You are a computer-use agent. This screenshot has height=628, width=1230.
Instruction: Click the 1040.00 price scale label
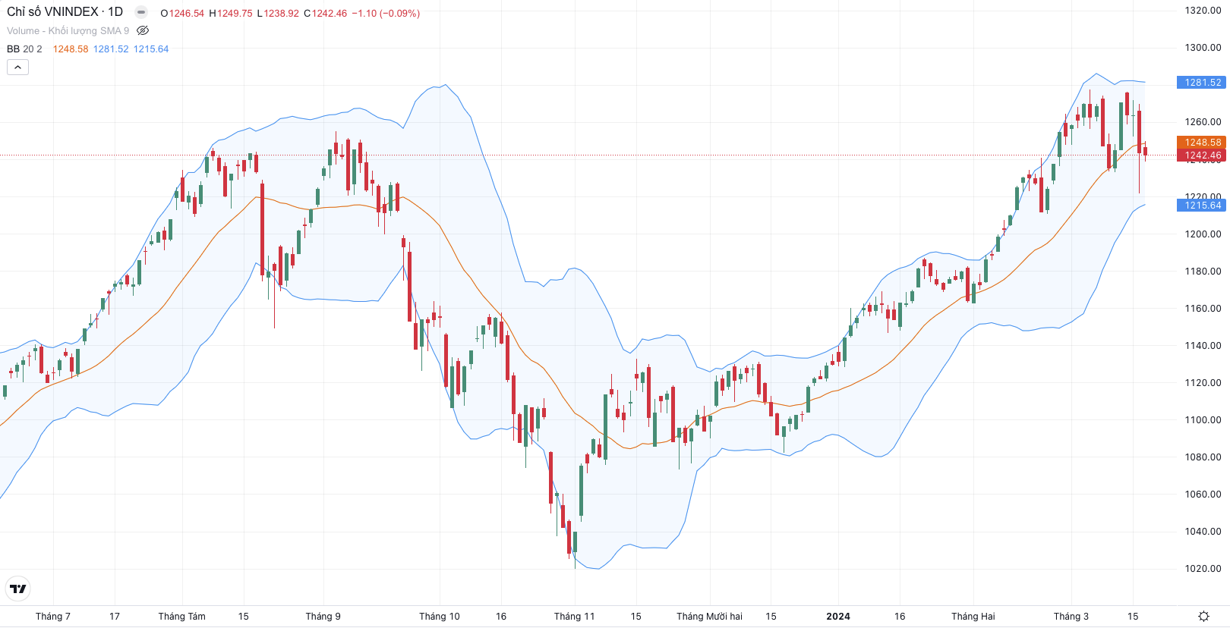pos(1203,532)
